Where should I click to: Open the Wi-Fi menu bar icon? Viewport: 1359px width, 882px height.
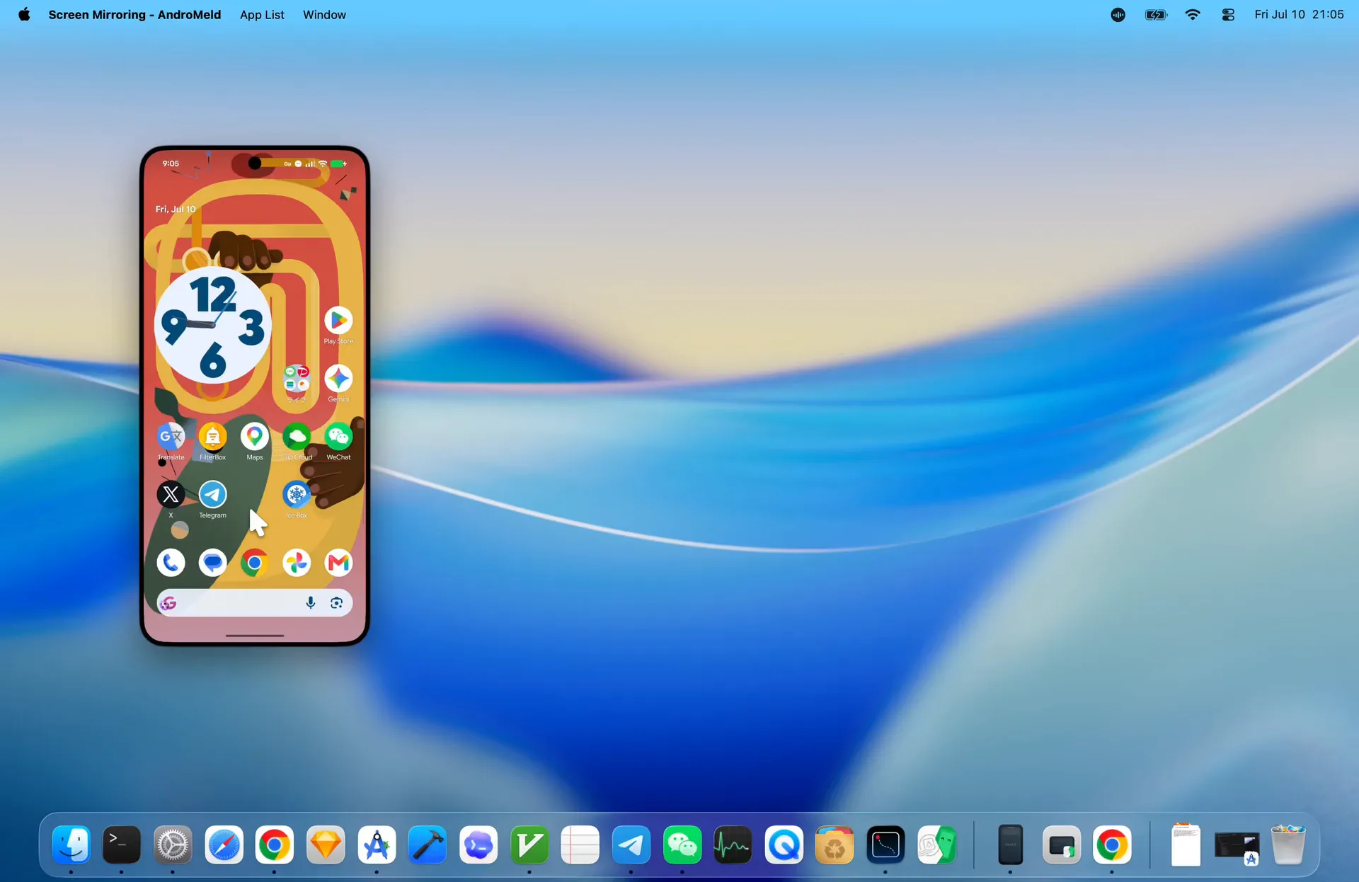click(x=1193, y=14)
